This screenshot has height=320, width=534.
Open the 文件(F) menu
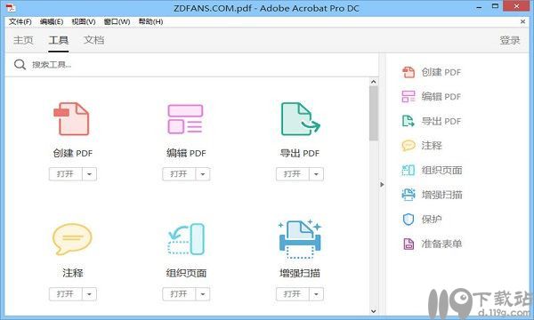20,21
